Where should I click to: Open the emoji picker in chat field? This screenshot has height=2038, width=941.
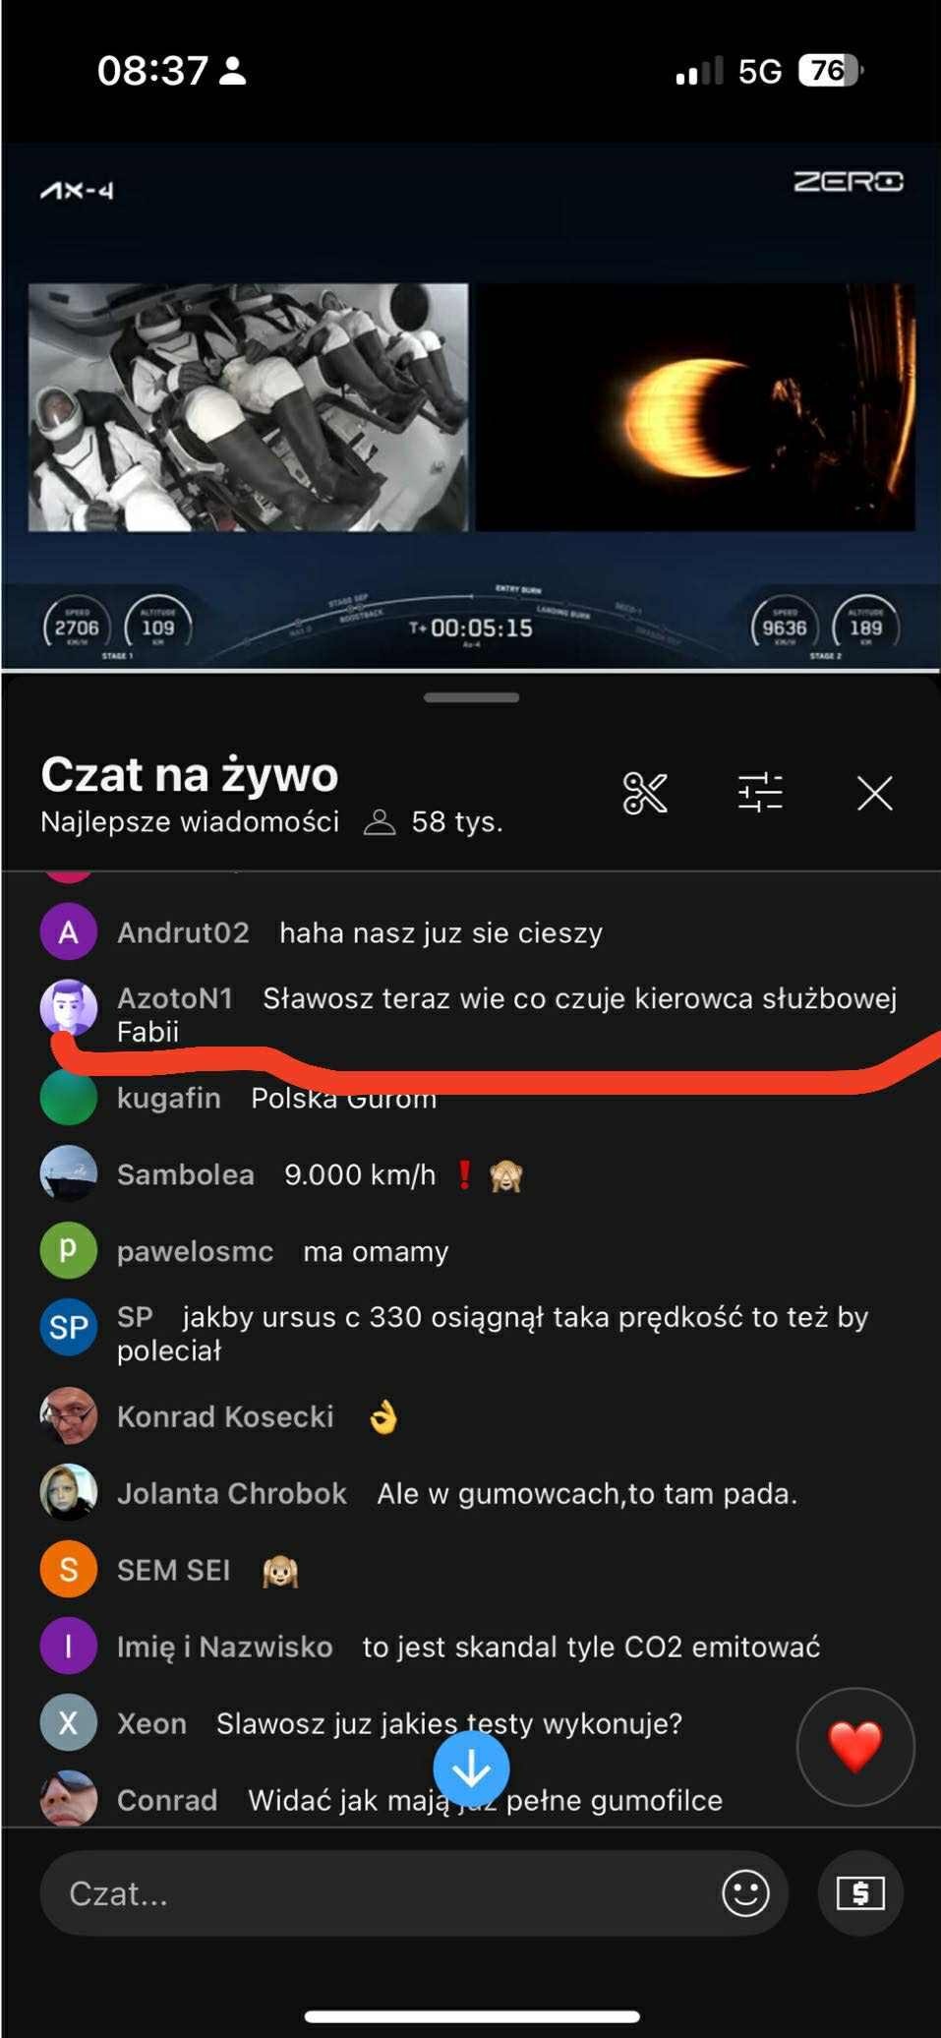(745, 1892)
